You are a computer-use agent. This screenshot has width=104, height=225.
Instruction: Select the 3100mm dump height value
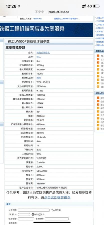coord(41,69)
